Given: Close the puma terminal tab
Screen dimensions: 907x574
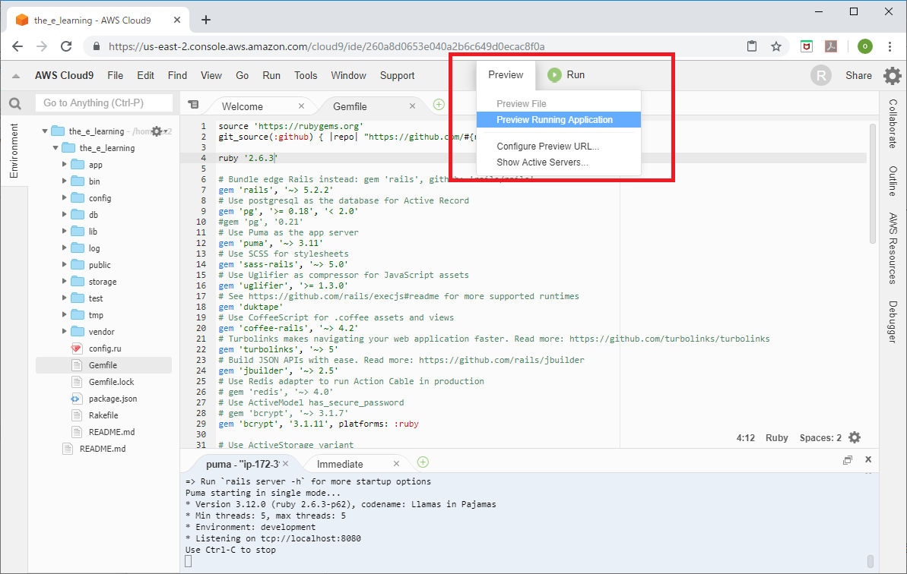Looking at the screenshot, I should [x=285, y=464].
